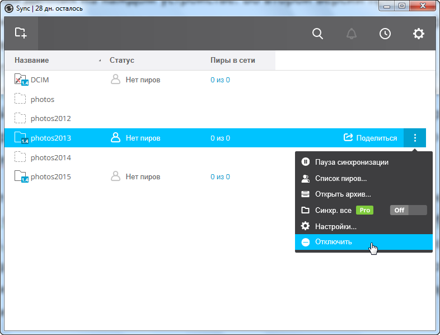Click the green Pro badge

(x=364, y=210)
